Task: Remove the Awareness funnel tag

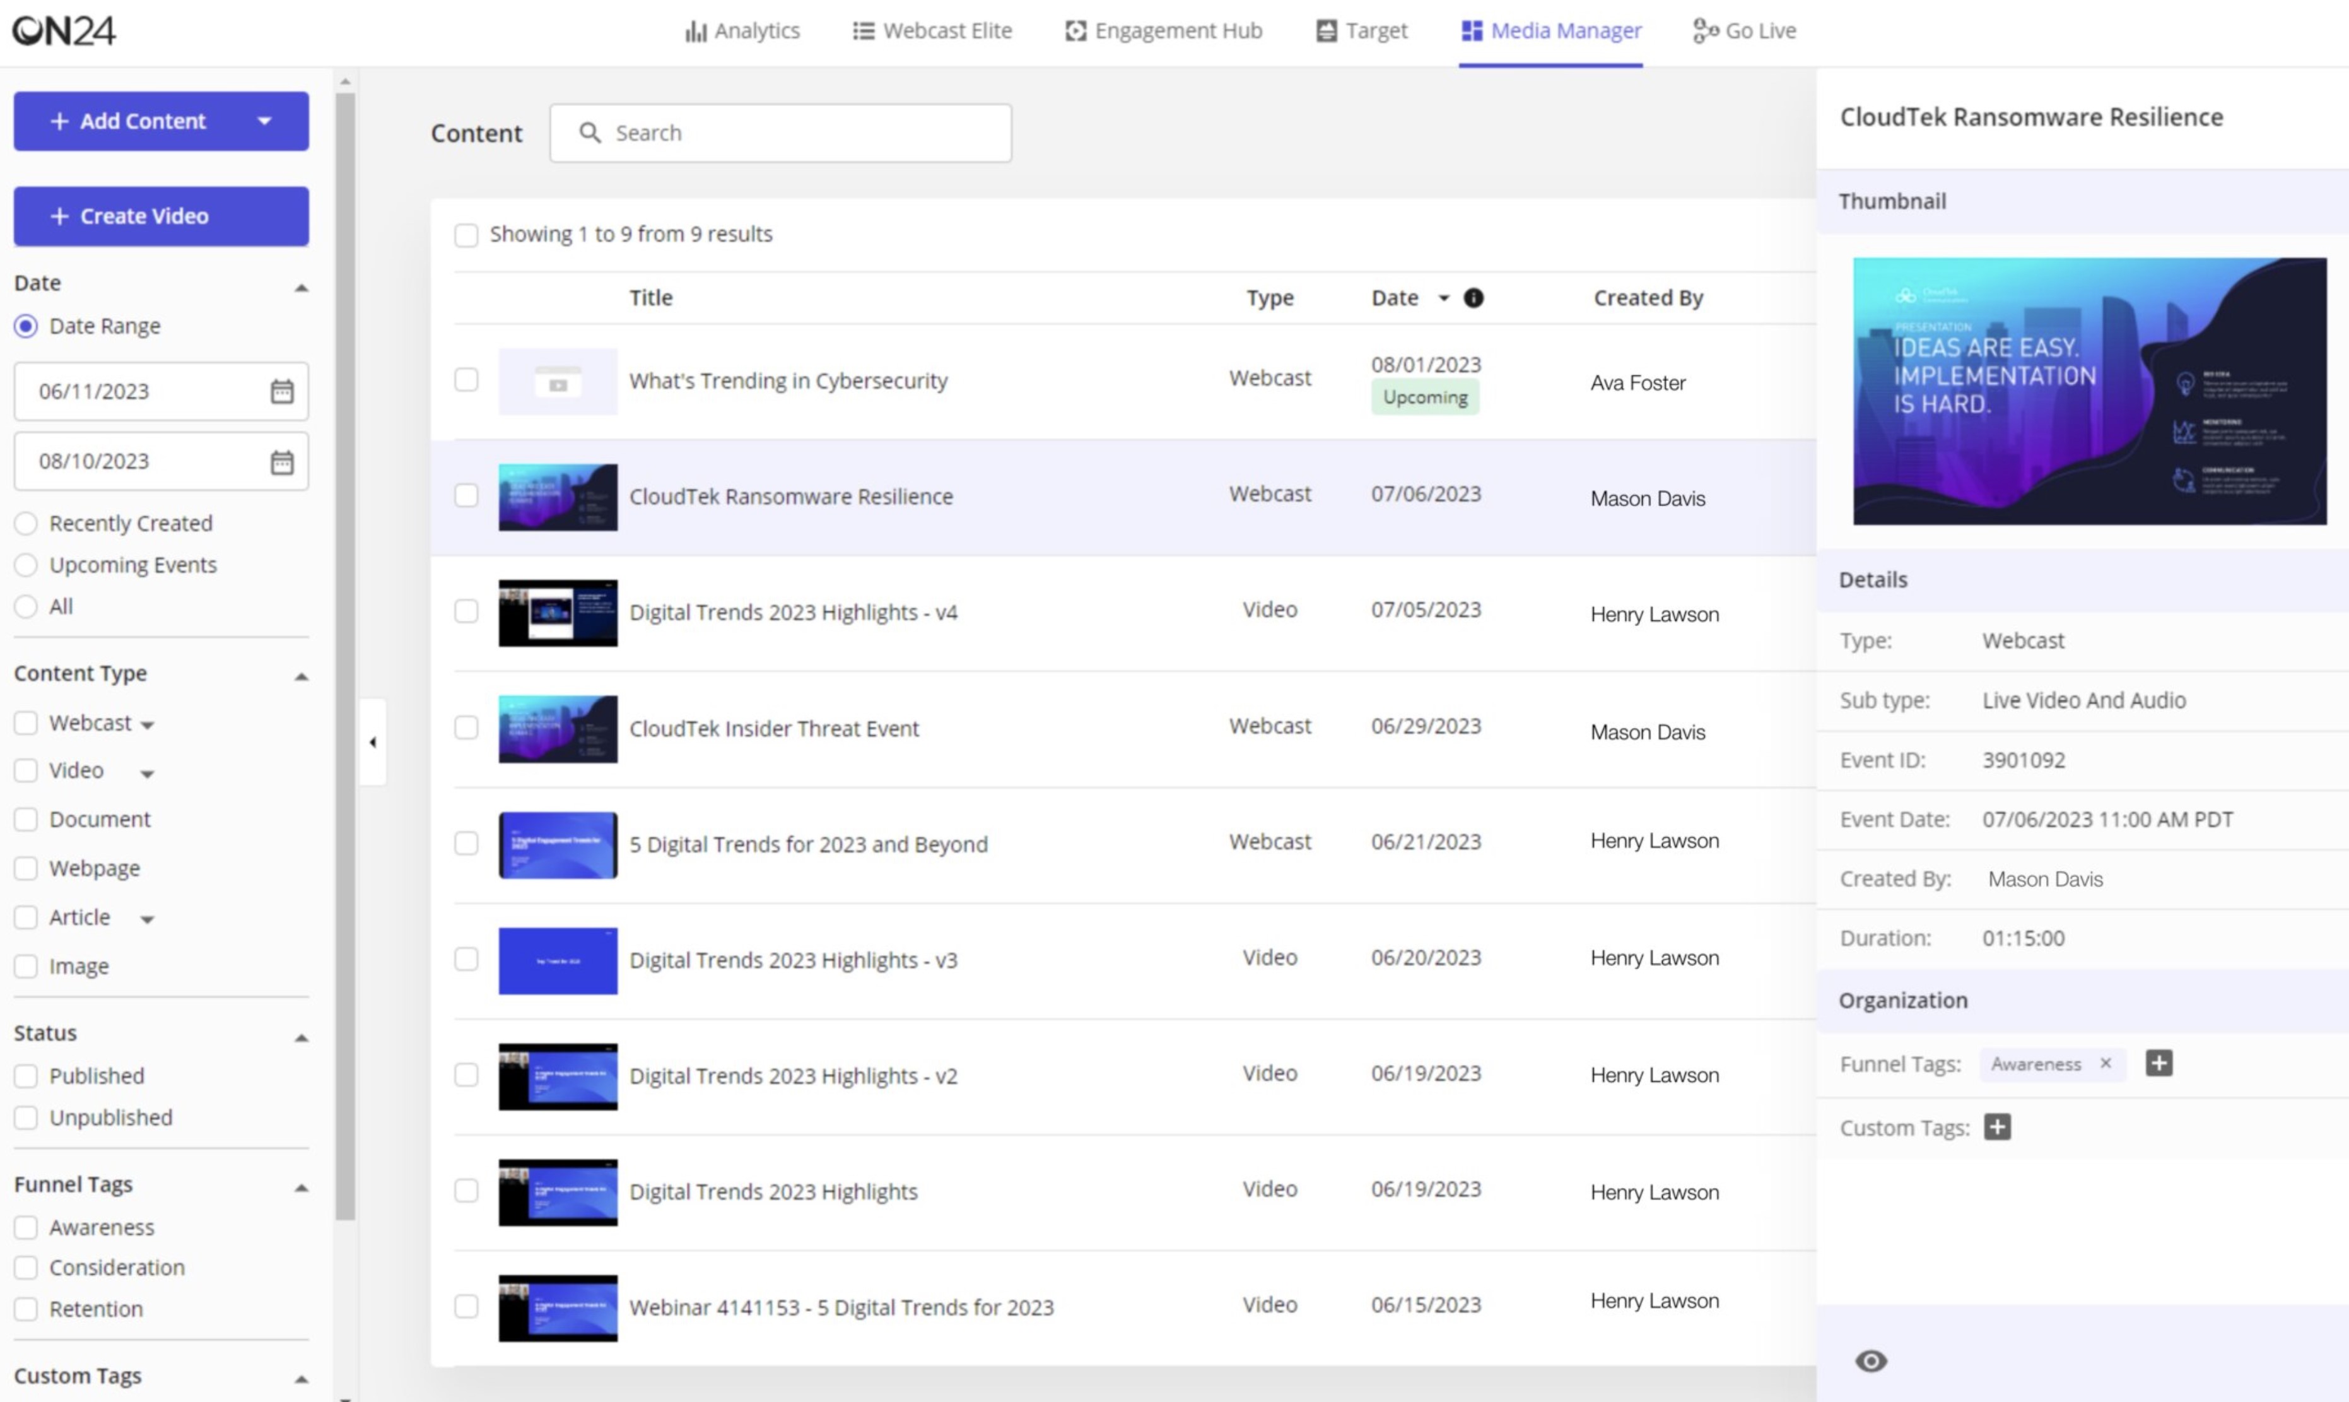Action: tap(2106, 1063)
